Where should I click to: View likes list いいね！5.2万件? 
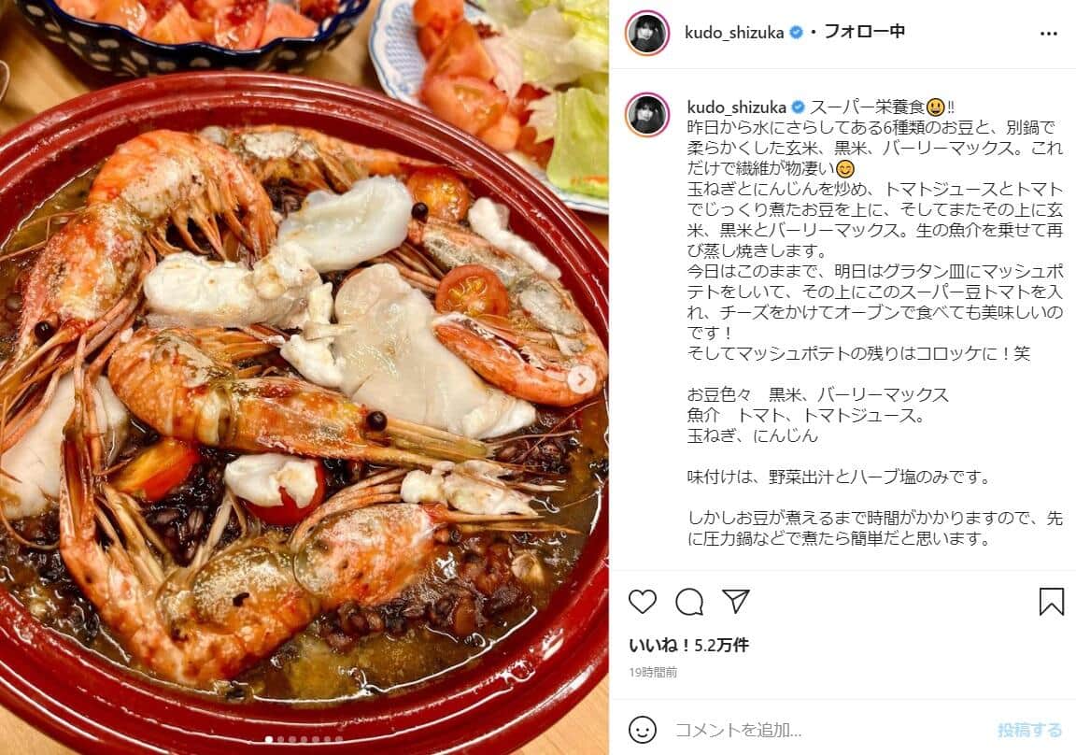pyautogui.click(x=688, y=645)
